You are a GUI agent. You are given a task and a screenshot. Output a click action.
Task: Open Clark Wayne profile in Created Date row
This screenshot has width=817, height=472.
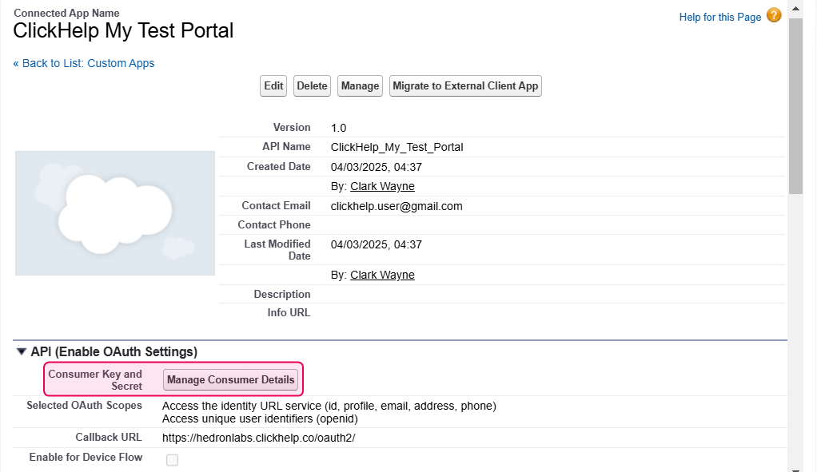(x=381, y=186)
